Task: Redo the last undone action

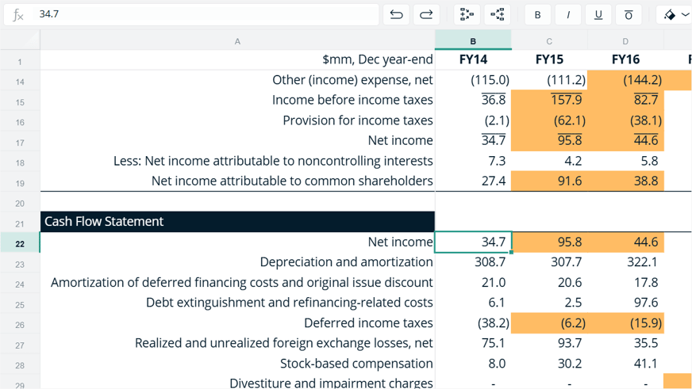Action: coord(426,14)
